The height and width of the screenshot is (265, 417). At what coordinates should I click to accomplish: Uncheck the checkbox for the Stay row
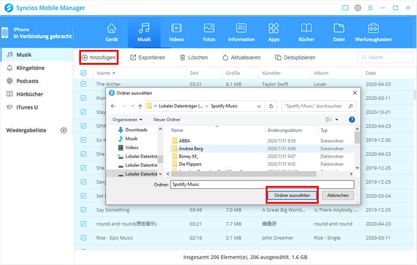click(x=83, y=112)
